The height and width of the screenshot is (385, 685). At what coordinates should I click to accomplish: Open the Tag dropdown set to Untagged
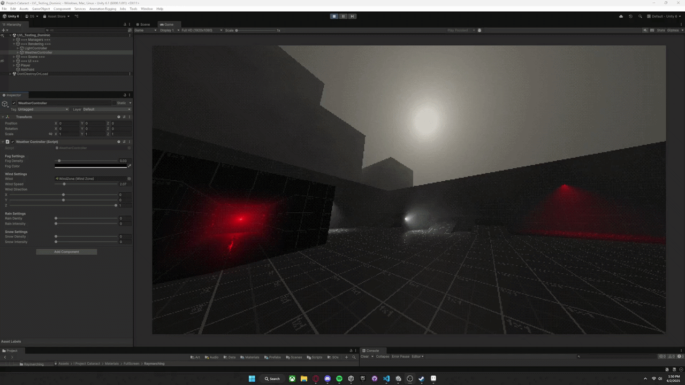43,110
